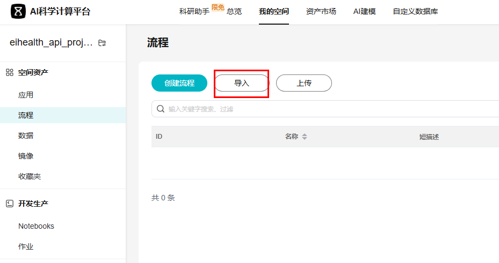Go to the AI建模 tab
The width and height of the screenshot is (499, 263).
tap(364, 11)
